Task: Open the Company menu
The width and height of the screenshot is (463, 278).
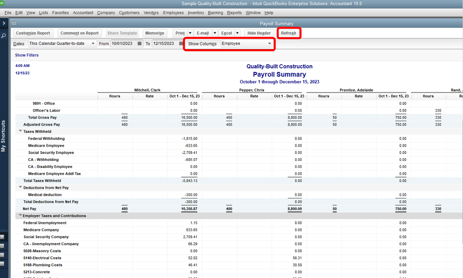Action: (106, 12)
